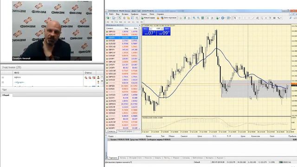Select the USDCAD row in Market Watch
The width and height of the screenshot is (297, 167).
(x=122, y=46)
